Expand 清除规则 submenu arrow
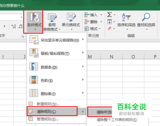Viewport: 160px width, 126px height. (83, 111)
